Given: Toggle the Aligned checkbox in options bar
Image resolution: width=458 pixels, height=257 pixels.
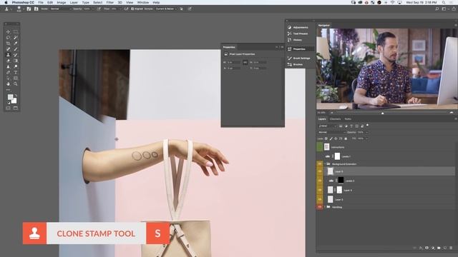Looking at the screenshot, I should (x=132, y=9).
